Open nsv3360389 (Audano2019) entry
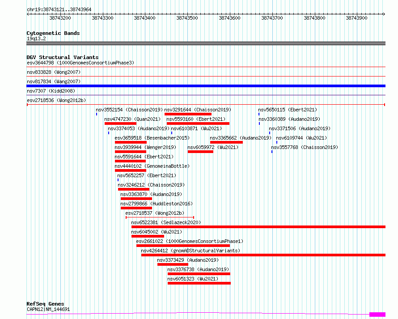 [289, 119]
